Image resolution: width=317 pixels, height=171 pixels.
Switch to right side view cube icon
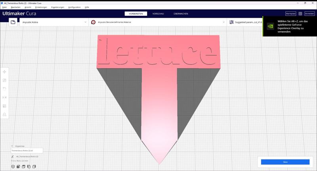34,167
